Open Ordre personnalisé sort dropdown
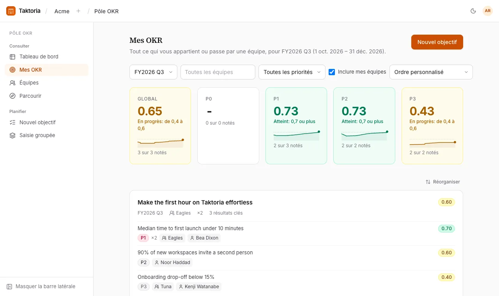 click(431, 72)
